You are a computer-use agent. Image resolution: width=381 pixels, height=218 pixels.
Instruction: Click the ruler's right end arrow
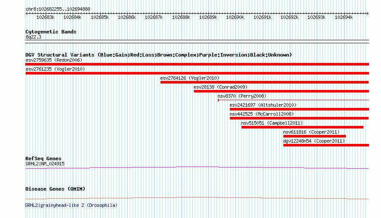click(x=367, y=13)
